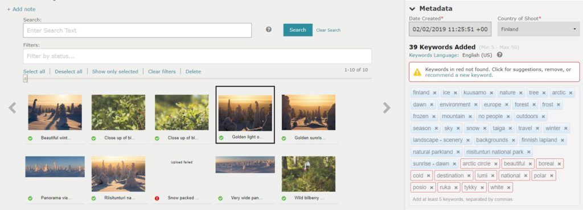The height and width of the screenshot is (210, 583).
Task: Click the thumbnail size slider handle
Action: 25,78
